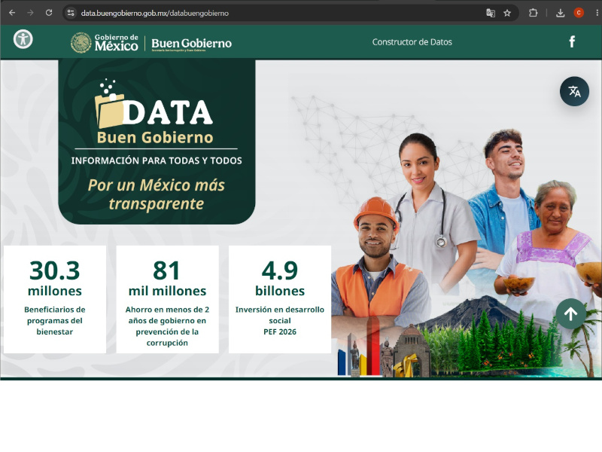Image resolution: width=602 pixels, height=452 pixels.
Task: Click the 4.9 billones inversión card
Action: (x=280, y=299)
